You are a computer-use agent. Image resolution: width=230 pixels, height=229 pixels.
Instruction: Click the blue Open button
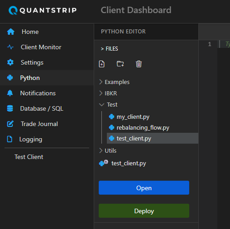point(144,188)
